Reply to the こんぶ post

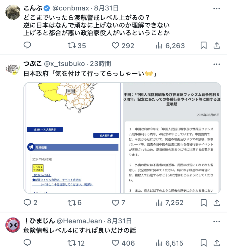27,45
